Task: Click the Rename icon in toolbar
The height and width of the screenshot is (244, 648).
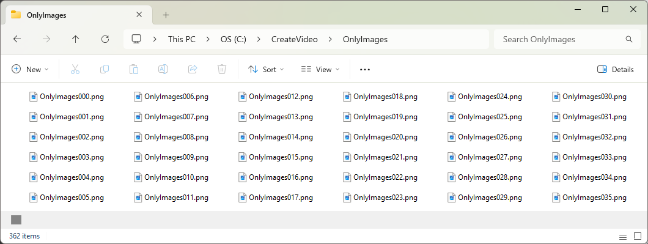Action: pos(163,70)
